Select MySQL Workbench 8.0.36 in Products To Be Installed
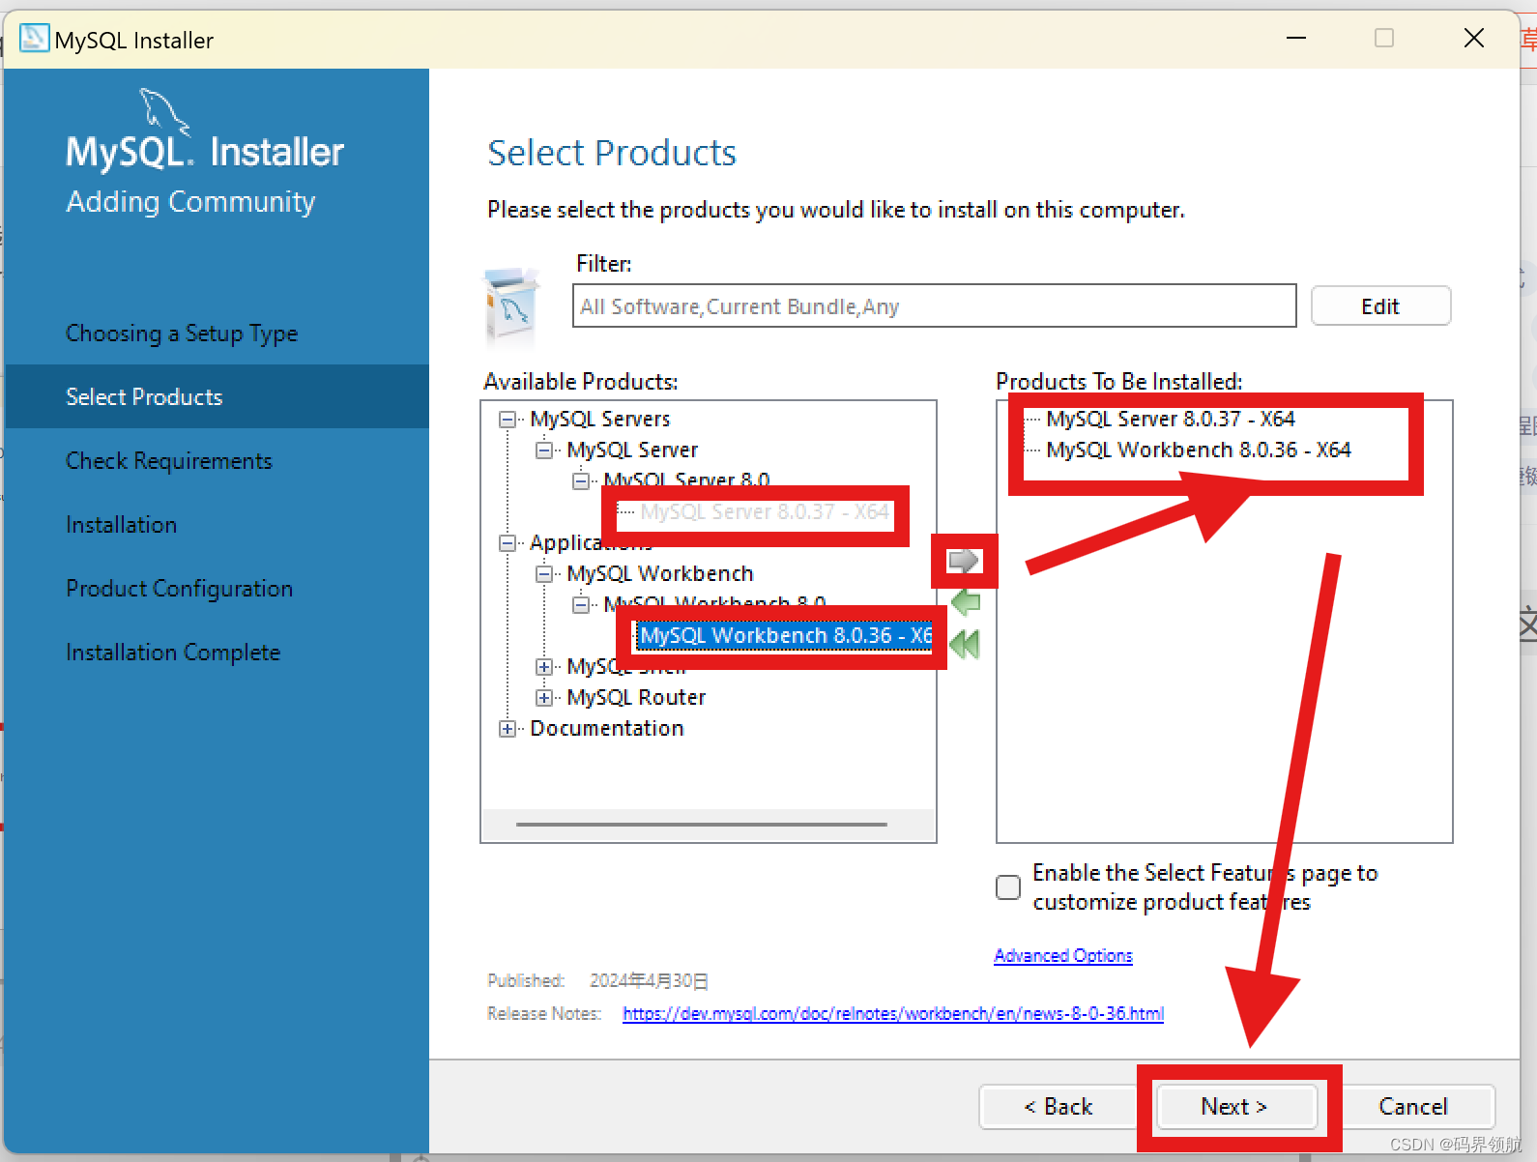Screen dimensions: 1537x1162 1199,450
